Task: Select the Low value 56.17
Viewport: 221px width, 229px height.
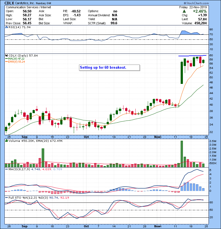Action: coord(27,19)
